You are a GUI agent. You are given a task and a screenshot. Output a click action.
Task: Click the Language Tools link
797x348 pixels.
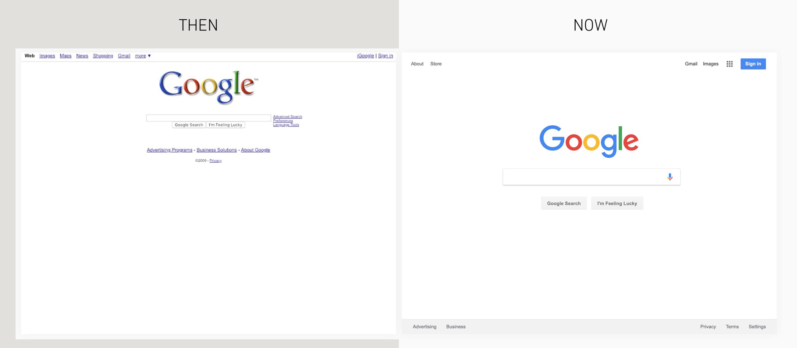286,125
